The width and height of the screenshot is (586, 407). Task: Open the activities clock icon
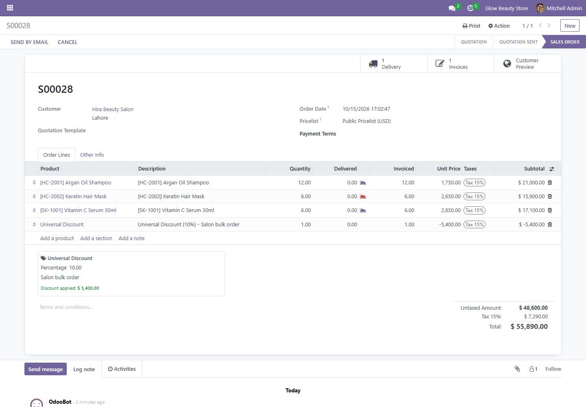[470, 8]
